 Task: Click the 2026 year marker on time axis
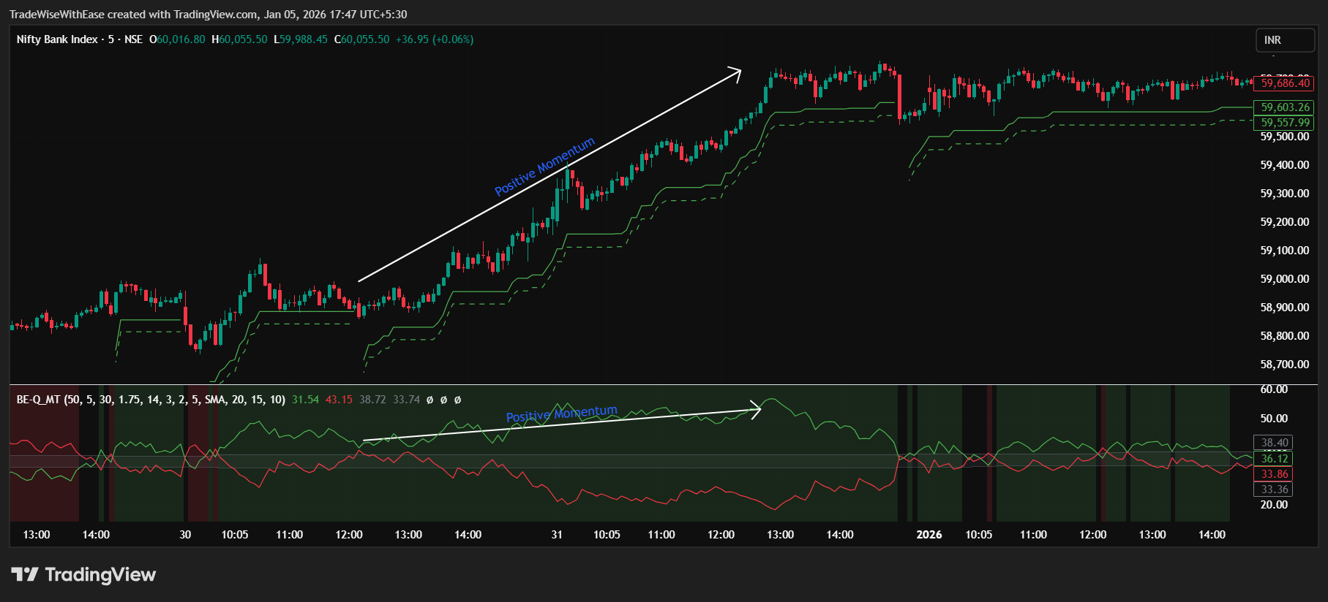point(929,535)
